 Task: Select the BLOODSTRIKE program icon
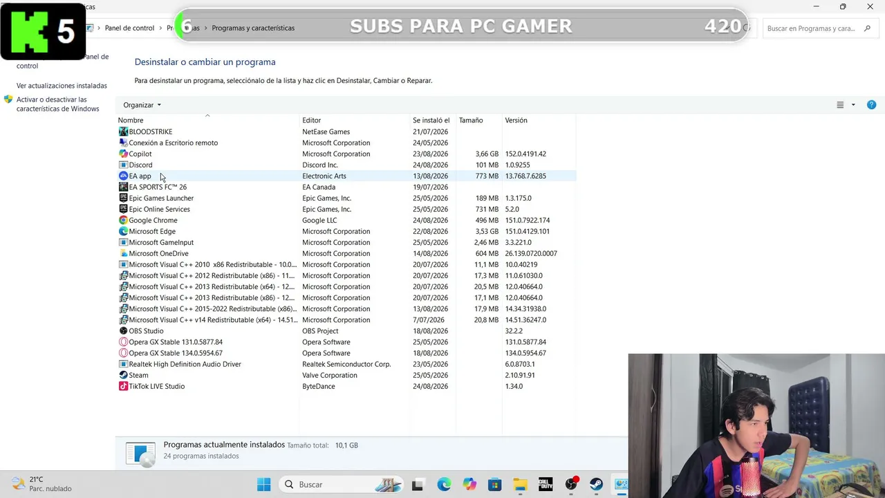coord(123,131)
